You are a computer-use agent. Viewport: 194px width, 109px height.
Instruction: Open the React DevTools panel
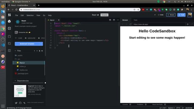pos(157,104)
